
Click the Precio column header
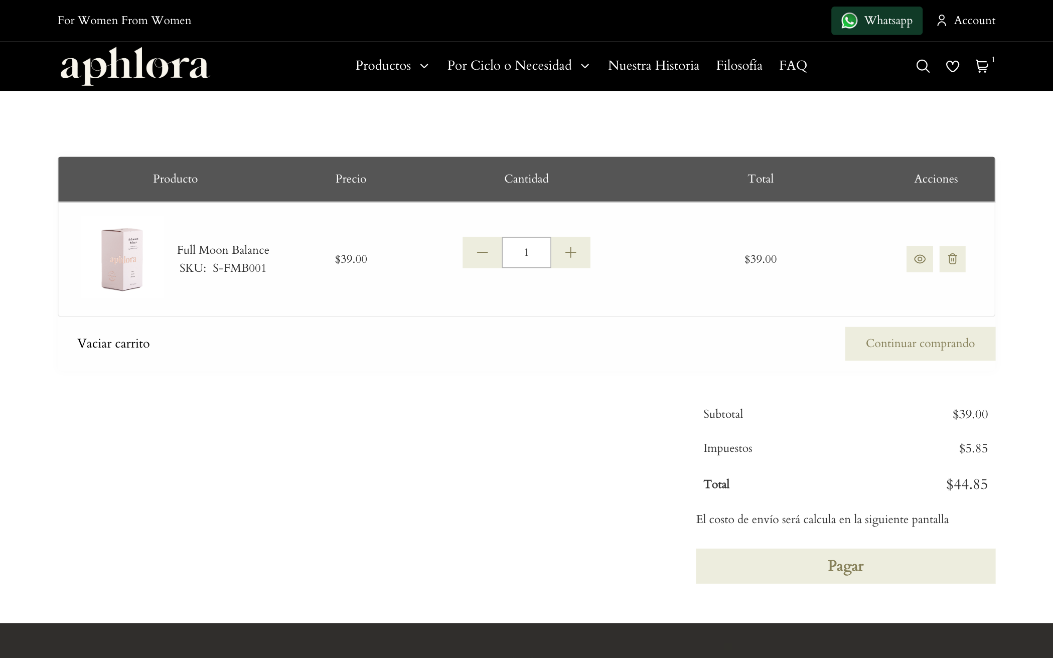[351, 179]
